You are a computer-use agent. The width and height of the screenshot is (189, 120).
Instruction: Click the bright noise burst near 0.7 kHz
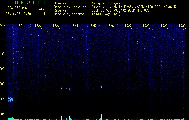(11, 99)
